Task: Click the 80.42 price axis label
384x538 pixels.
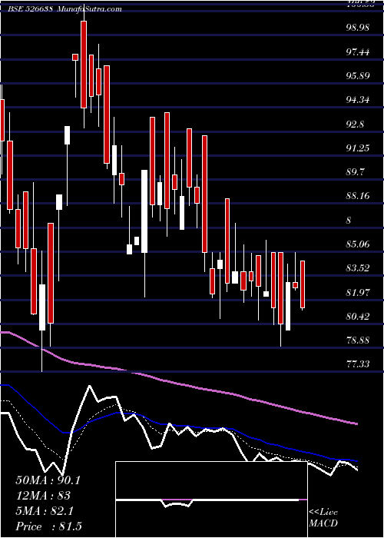Action: (x=358, y=317)
